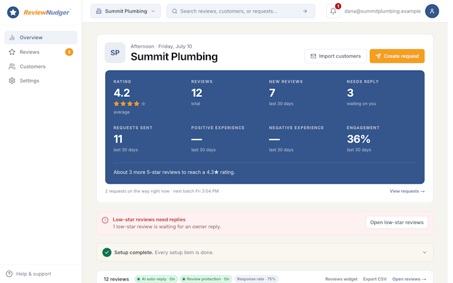Viewport: 453px width, 283px height.
Task: Click the Customers people icon
Action: (12, 67)
